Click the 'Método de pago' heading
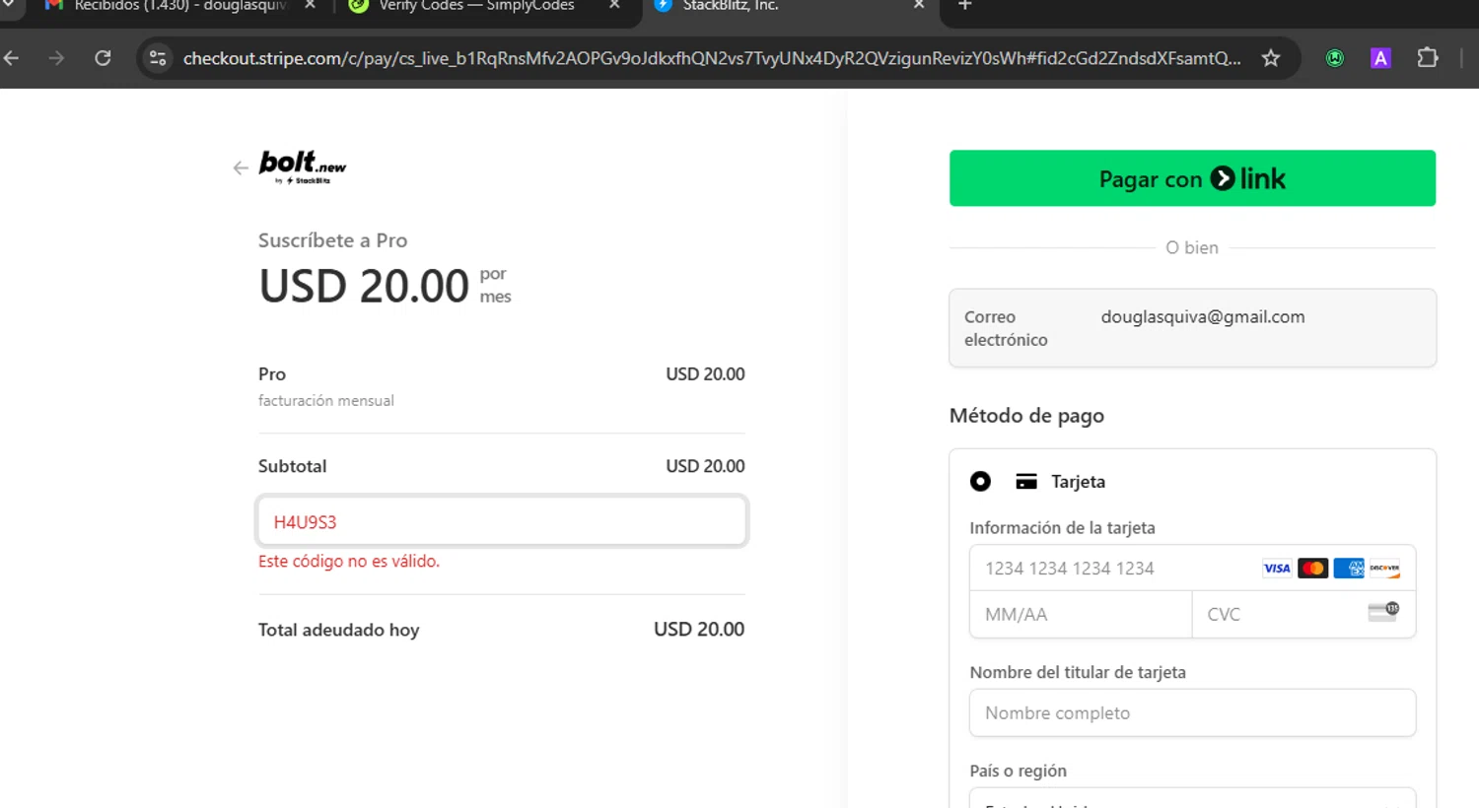1479x808 pixels. (1026, 416)
